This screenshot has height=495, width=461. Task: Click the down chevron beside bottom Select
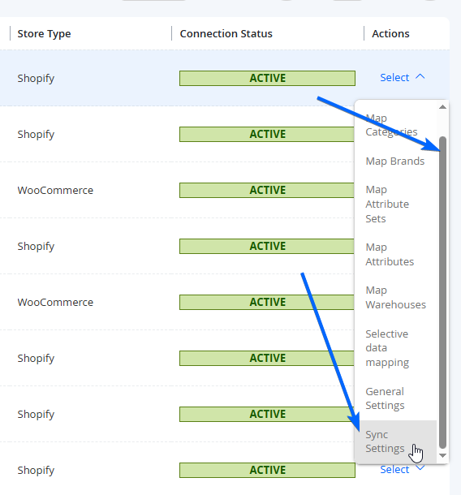click(420, 468)
